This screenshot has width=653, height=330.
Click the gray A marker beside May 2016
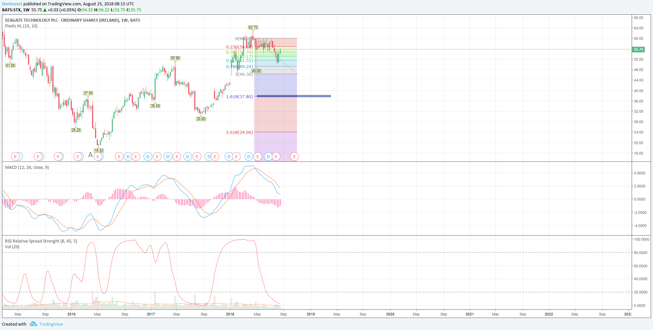coord(90,155)
